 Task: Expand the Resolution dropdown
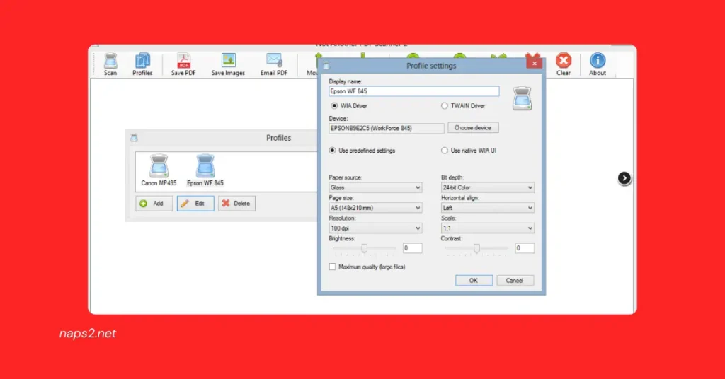pos(375,228)
